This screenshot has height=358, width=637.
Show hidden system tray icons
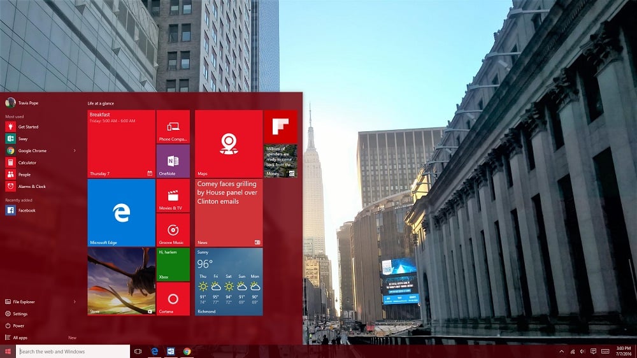(x=561, y=352)
